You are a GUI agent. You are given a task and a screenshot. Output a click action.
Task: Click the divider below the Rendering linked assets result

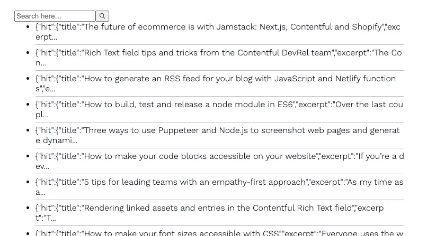coord(220,225)
